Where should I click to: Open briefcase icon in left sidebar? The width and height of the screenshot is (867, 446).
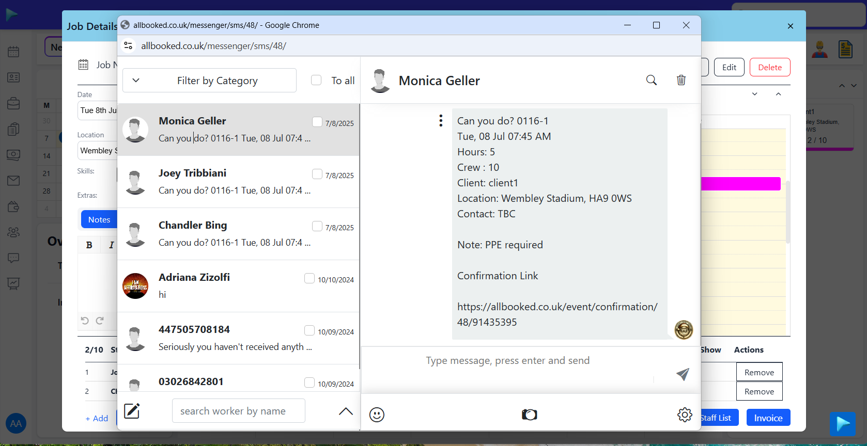pos(14,103)
